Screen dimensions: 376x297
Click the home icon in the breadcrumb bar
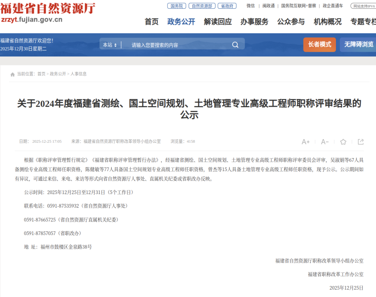11,73
